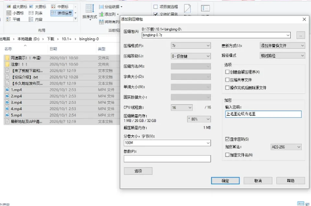Click the 选项 button in the archive dialog
This screenshot has height=206, width=311.
point(138,171)
